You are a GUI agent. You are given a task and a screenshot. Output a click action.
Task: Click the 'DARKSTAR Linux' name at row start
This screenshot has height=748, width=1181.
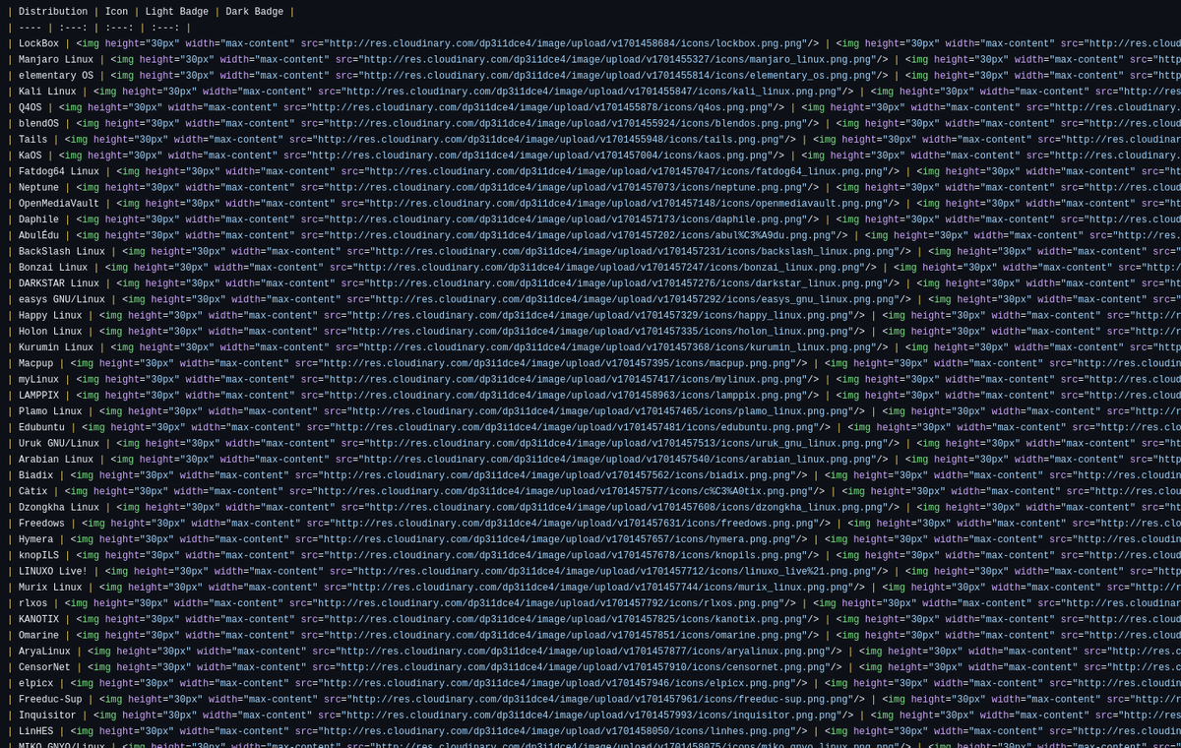click(59, 283)
